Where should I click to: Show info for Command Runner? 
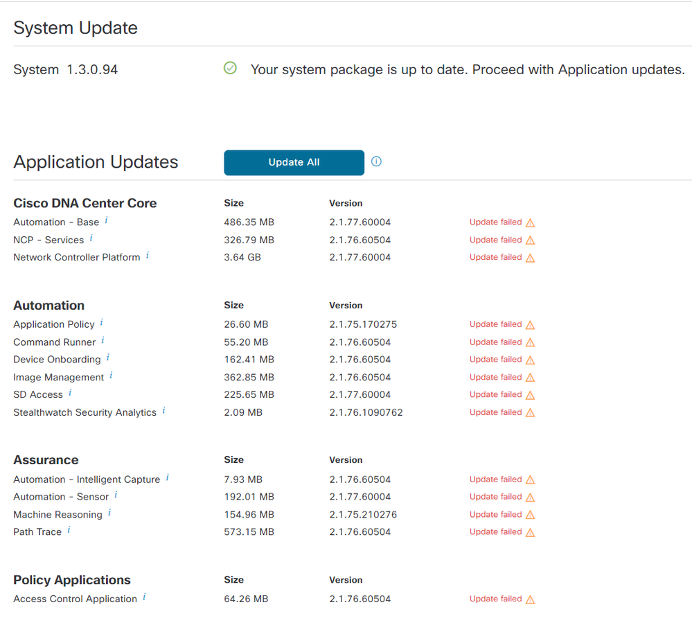point(103,340)
